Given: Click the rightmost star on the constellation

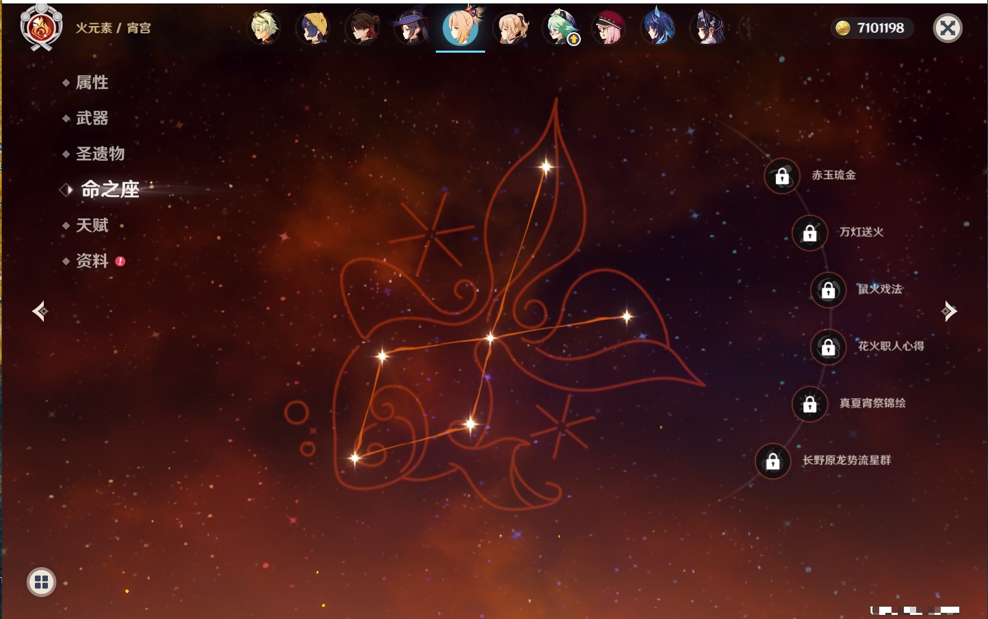Looking at the screenshot, I should click(627, 316).
